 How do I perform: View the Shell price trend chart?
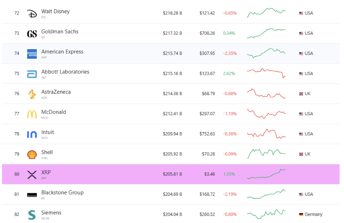[x=266, y=154]
